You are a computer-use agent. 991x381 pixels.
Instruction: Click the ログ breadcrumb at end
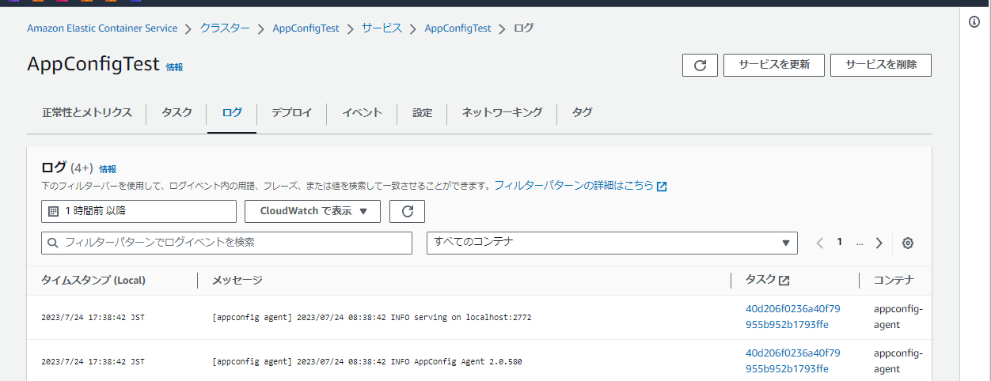tap(524, 28)
